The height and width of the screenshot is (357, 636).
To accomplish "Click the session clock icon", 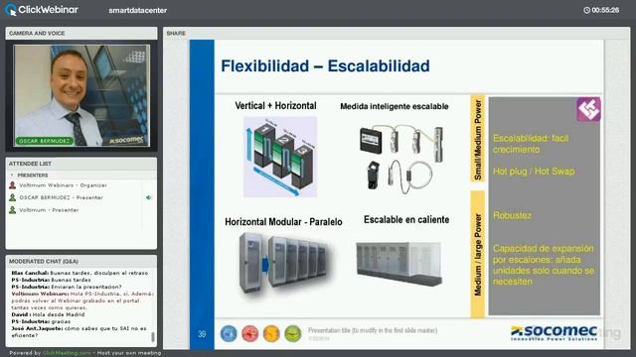I will coord(586,10).
